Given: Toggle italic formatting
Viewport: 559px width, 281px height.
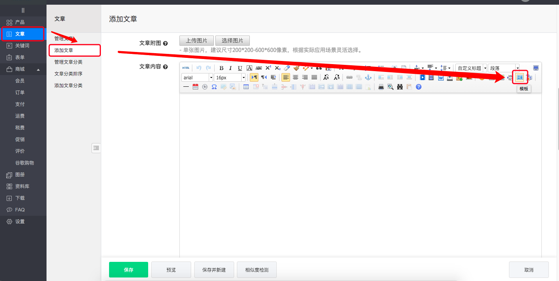Looking at the screenshot, I should (231, 68).
